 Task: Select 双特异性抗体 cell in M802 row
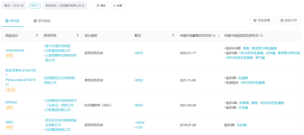94,125
